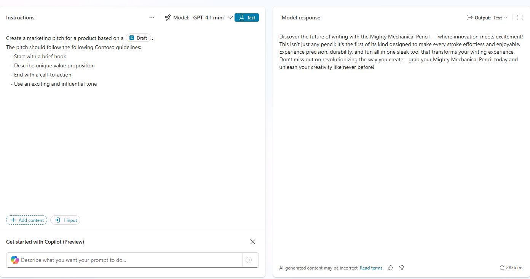Change the Output type from Text

pos(500,18)
